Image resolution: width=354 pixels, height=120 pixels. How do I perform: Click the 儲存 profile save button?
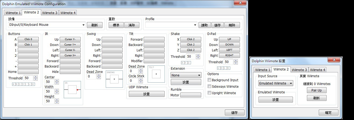(x=218, y=25)
